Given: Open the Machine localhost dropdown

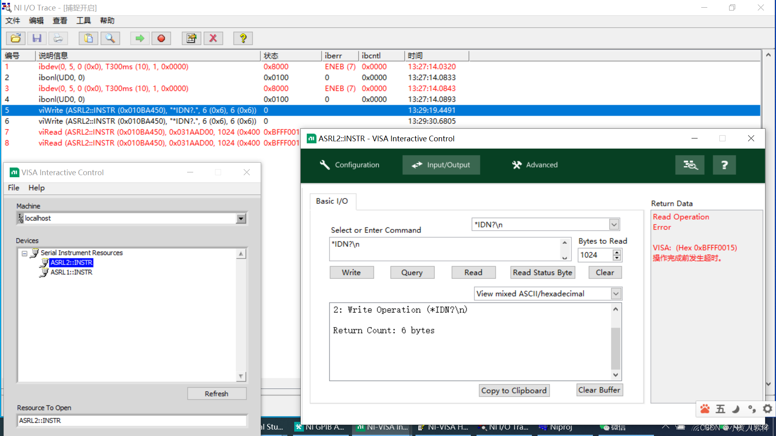Looking at the screenshot, I should tap(241, 218).
